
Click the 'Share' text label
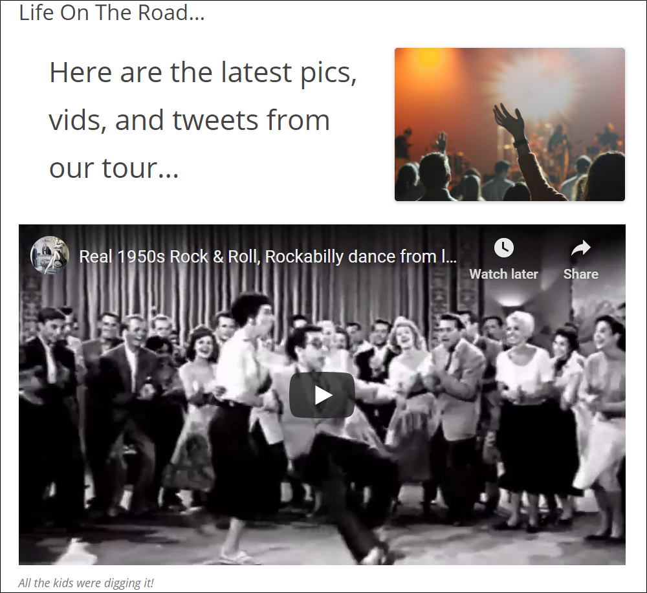[580, 274]
